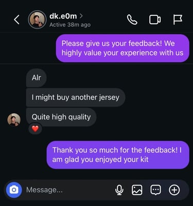
Task: Open dk.e0m header profile picture
Action: click(x=37, y=20)
